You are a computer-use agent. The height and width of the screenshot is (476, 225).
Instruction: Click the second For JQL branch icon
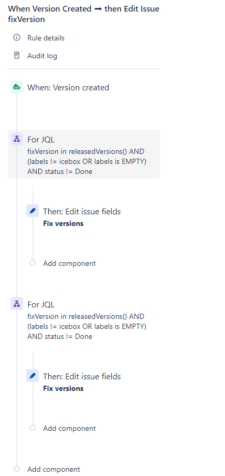(x=17, y=304)
